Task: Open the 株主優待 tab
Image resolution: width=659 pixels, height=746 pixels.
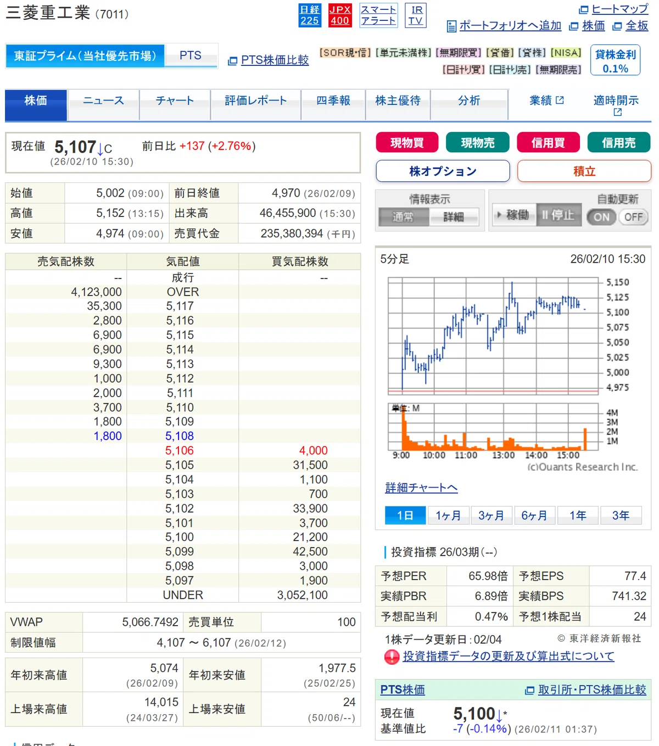Action: click(398, 104)
